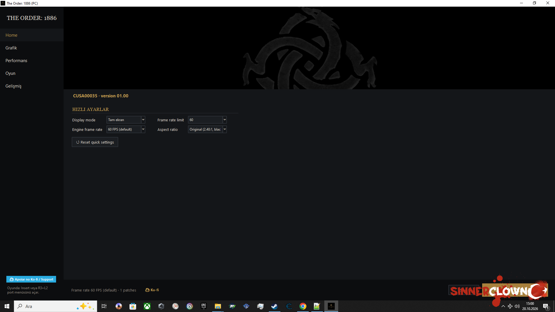Open the Action Center notifications
The image size is (555, 312).
pos(546,306)
